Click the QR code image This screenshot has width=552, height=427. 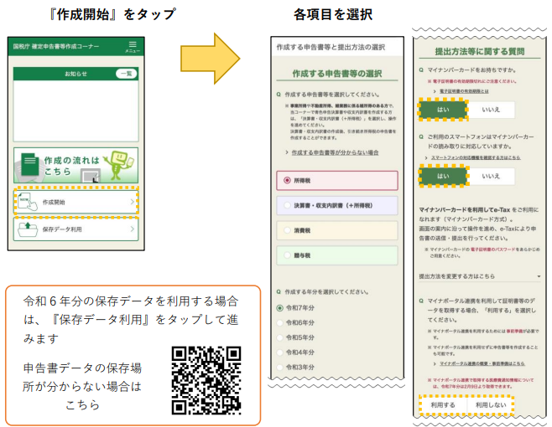[x=206, y=380]
